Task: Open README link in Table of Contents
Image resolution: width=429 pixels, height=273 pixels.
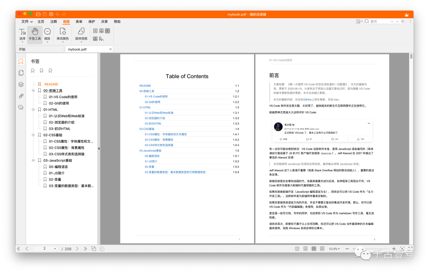Action: pyautogui.click(x=145, y=86)
